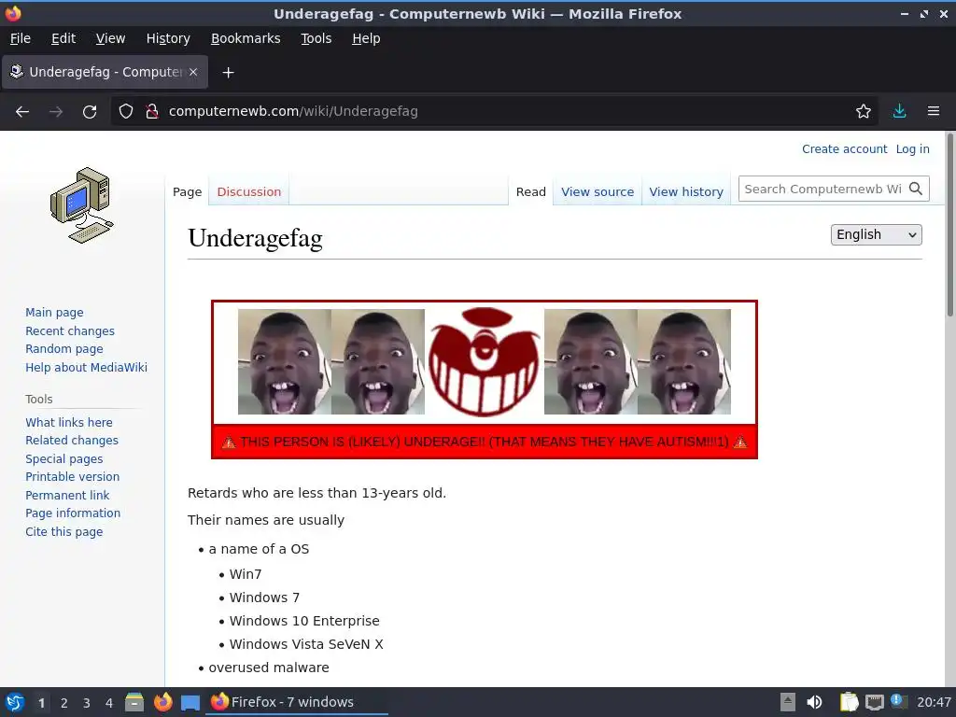Viewport: 956px width, 717px height.
Task: Open the notification update tray icon
Action: 899,701
